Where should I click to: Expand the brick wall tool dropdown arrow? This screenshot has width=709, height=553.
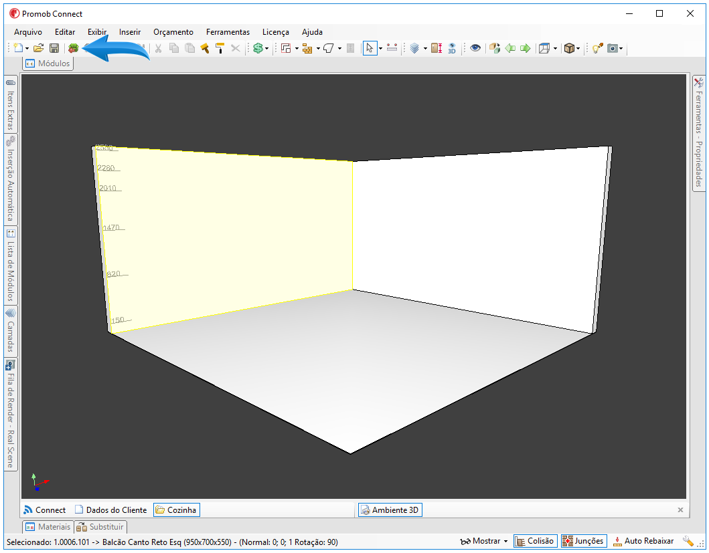pyautogui.click(x=318, y=48)
